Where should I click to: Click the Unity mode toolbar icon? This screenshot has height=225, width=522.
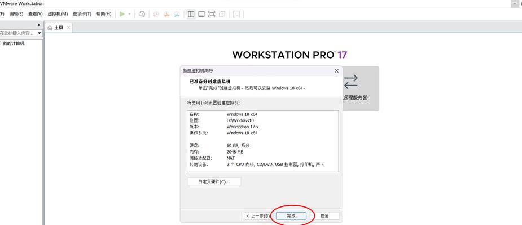pos(222,14)
